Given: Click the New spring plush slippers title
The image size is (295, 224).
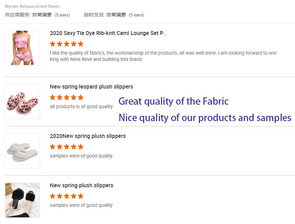Looking at the screenshot, I should coord(81,185).
